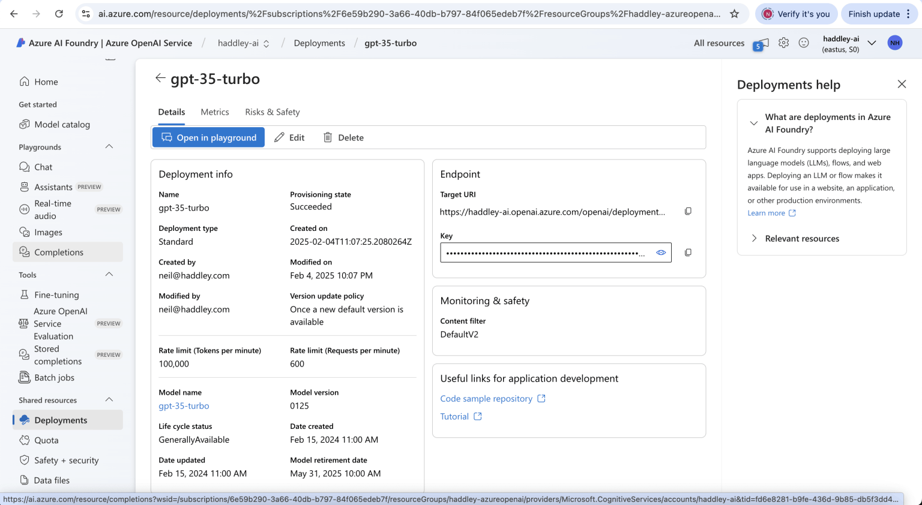Collapse the Tools sidebar section

pyautogui.click(x=109, y=275)
